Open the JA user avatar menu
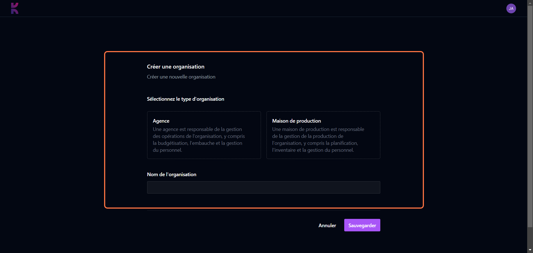 click(511, 9)
